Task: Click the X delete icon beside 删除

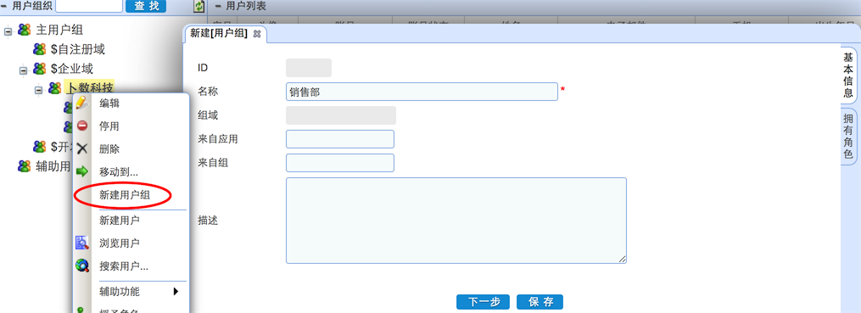Action: 81,148
